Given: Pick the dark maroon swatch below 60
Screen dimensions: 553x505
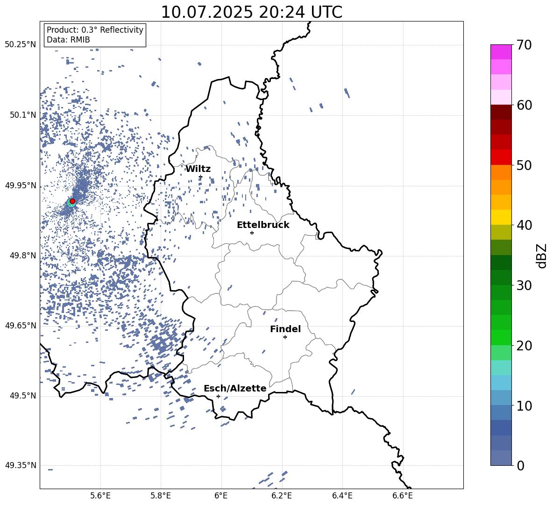Looking at the screenshot, I should [x=501, y=112].
